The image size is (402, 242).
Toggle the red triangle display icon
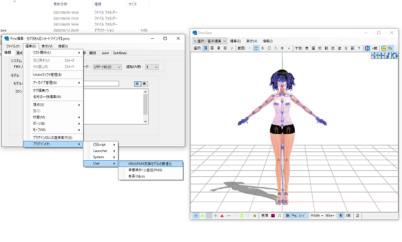pyautogui.click(x=222, y=216)
